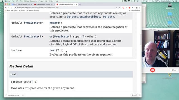Open the Effects button in Photo Booth
179x100 pixels.
coord(174,70)
